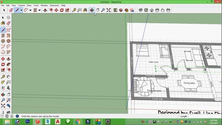
Task: Expand the Arc tool dropdown arrow
Action: 30,10
